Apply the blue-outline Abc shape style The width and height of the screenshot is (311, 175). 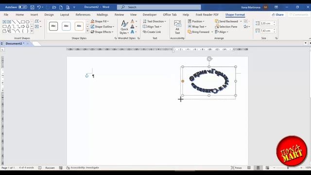coord(66,26)
